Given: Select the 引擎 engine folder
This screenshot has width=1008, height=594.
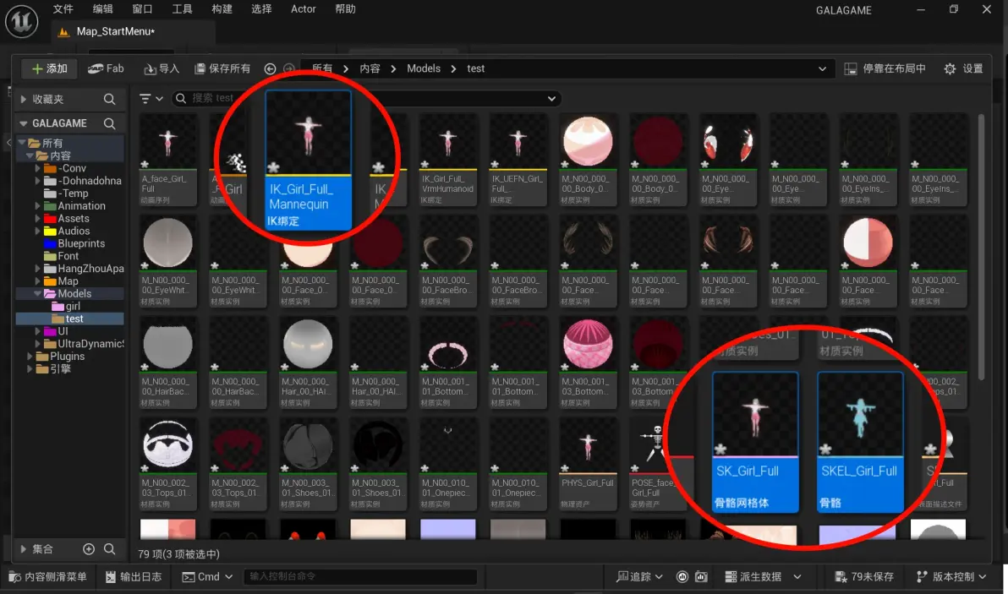Looking at the screenshot, I should (x=53, y=368).
